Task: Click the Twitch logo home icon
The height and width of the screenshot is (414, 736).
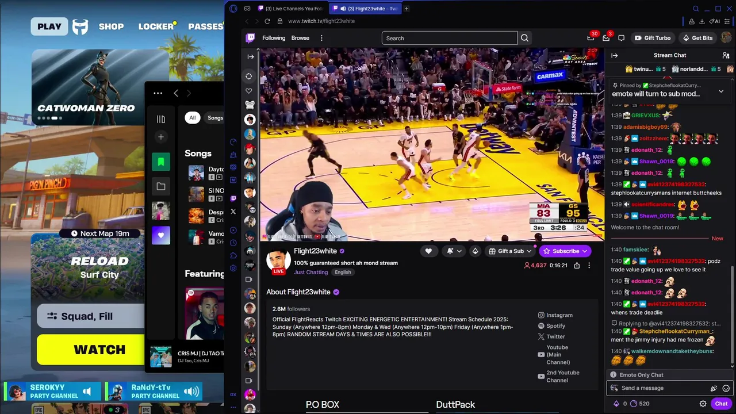Action: [x=250, y=38]
